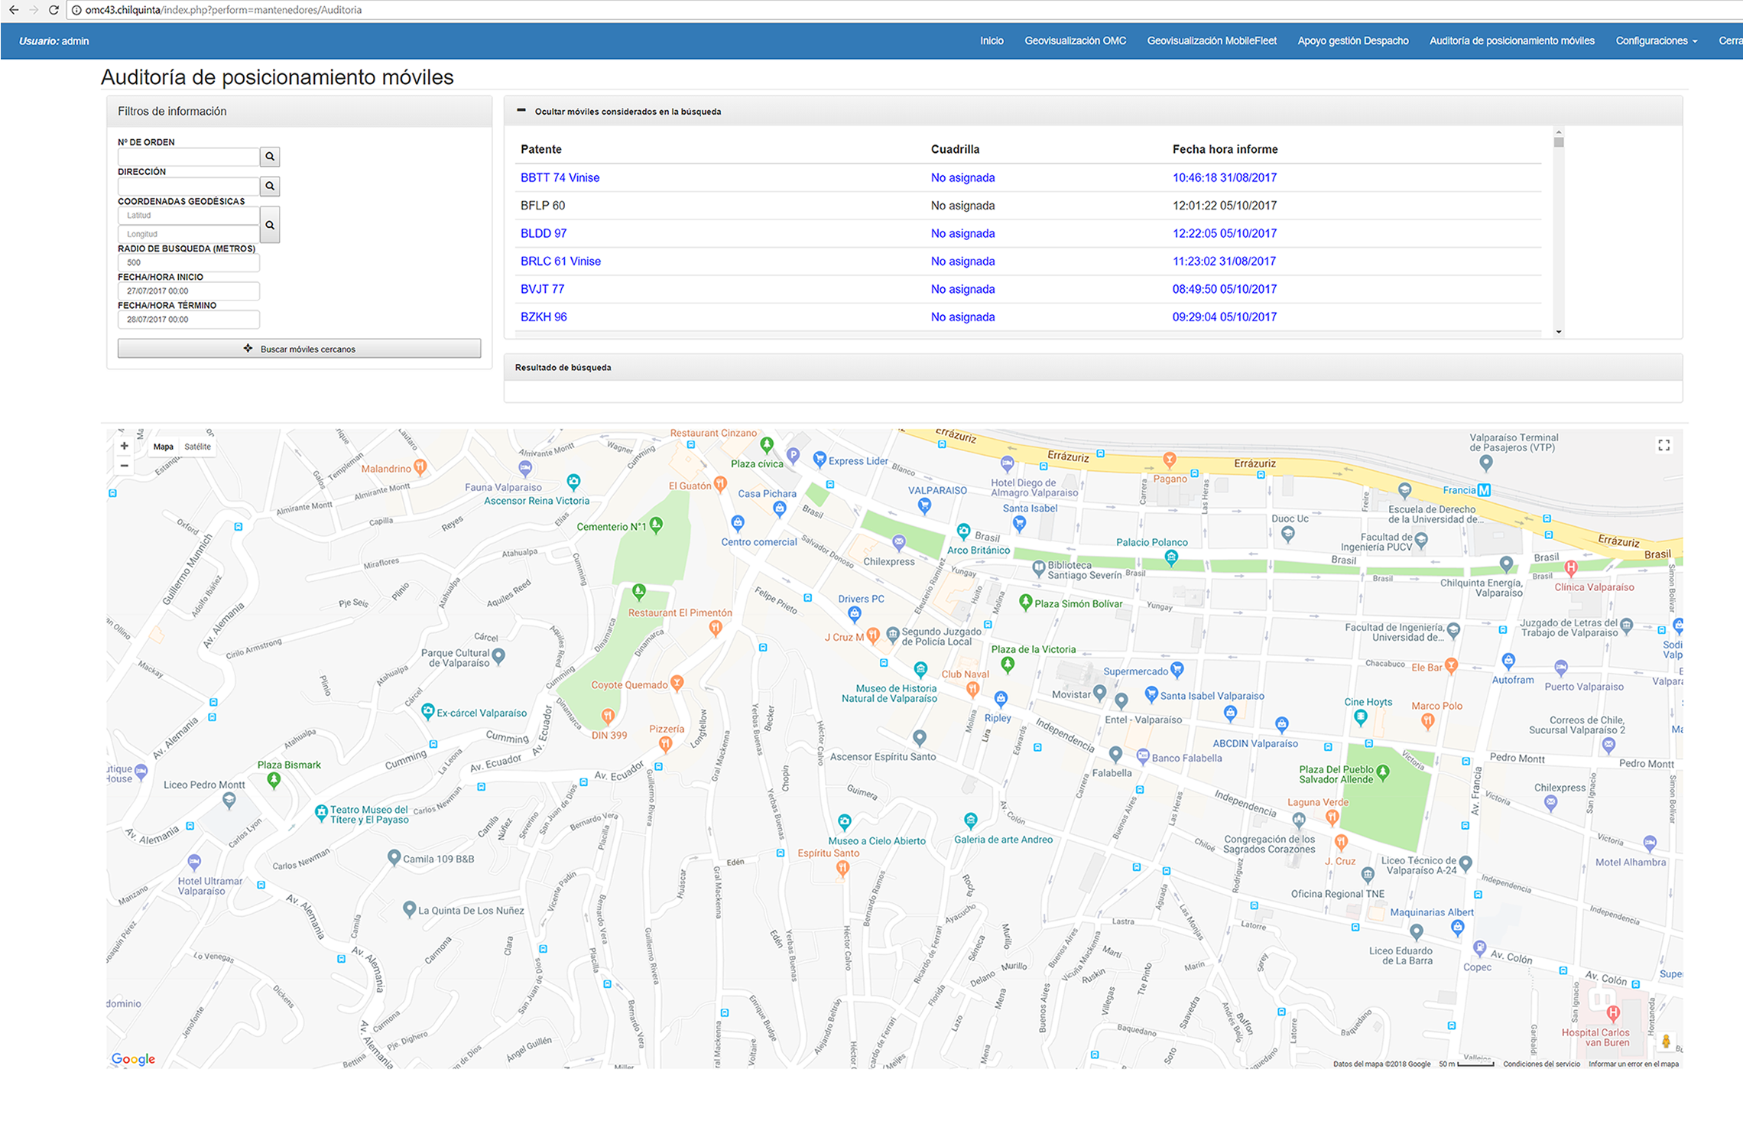Toggle the map fullscreen view icon
Screen dimensions: 1743x1147
click(x=1663, y=445)
